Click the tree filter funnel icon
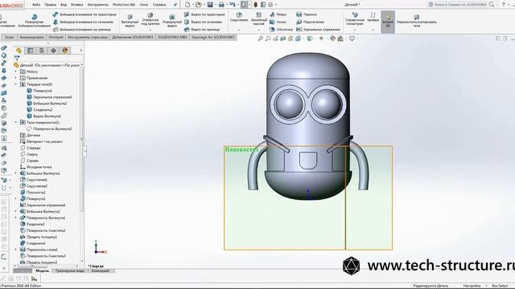 [x=17, y=58]
